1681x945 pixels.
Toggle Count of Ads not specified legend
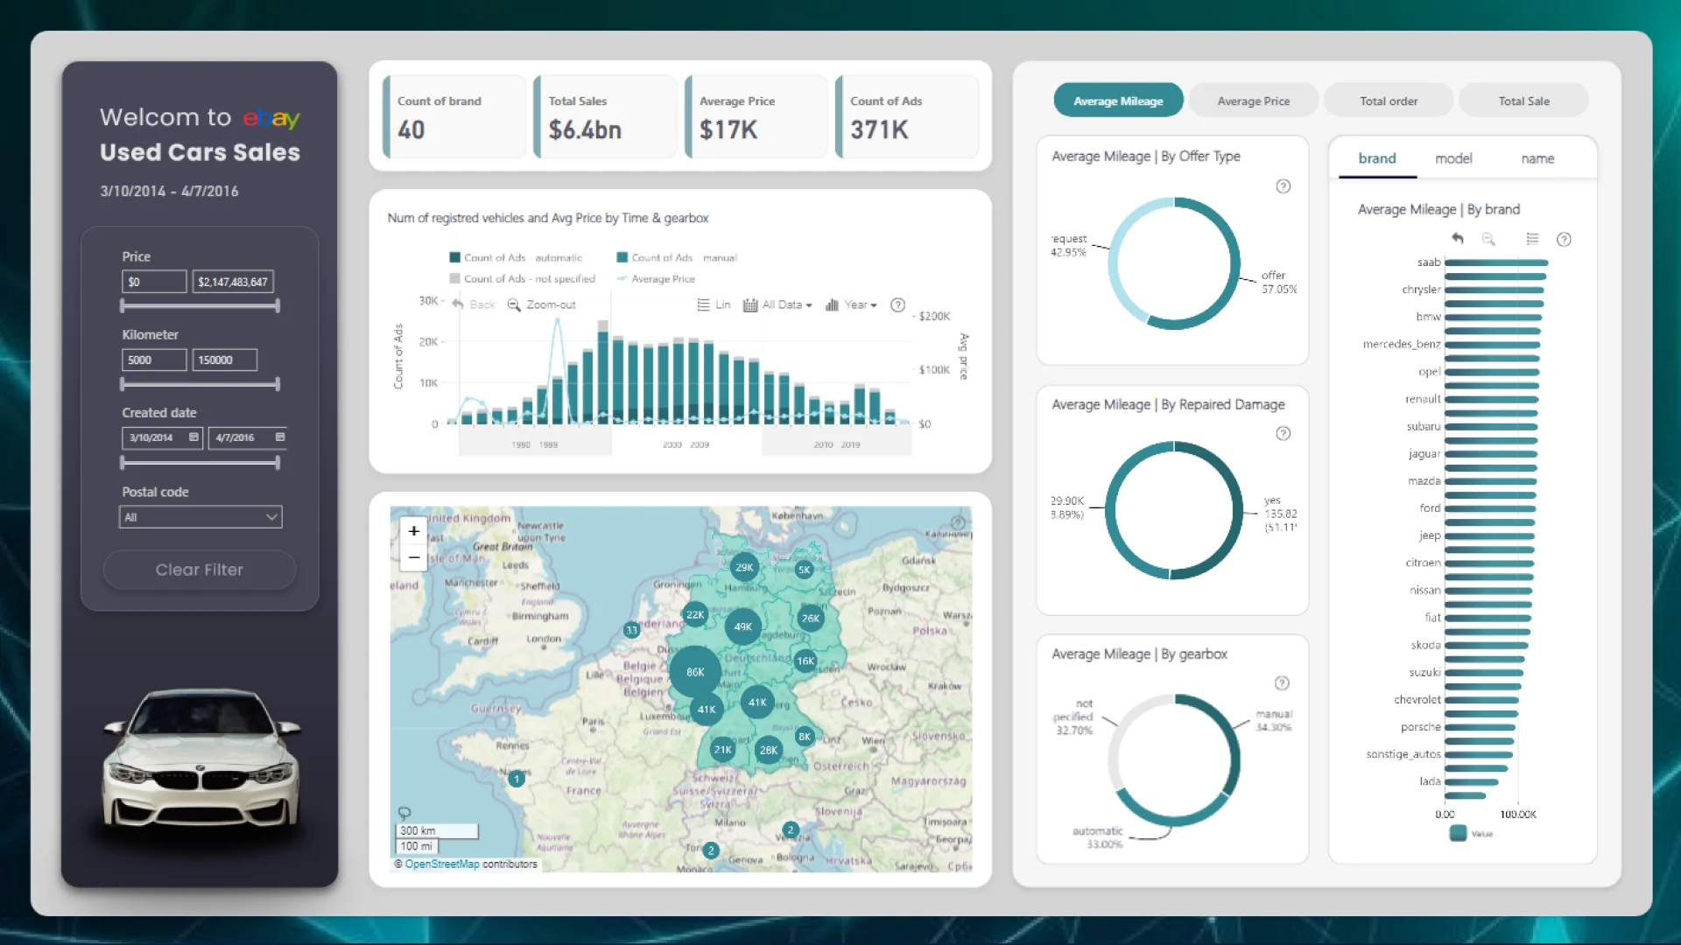[x=522, y=278]
